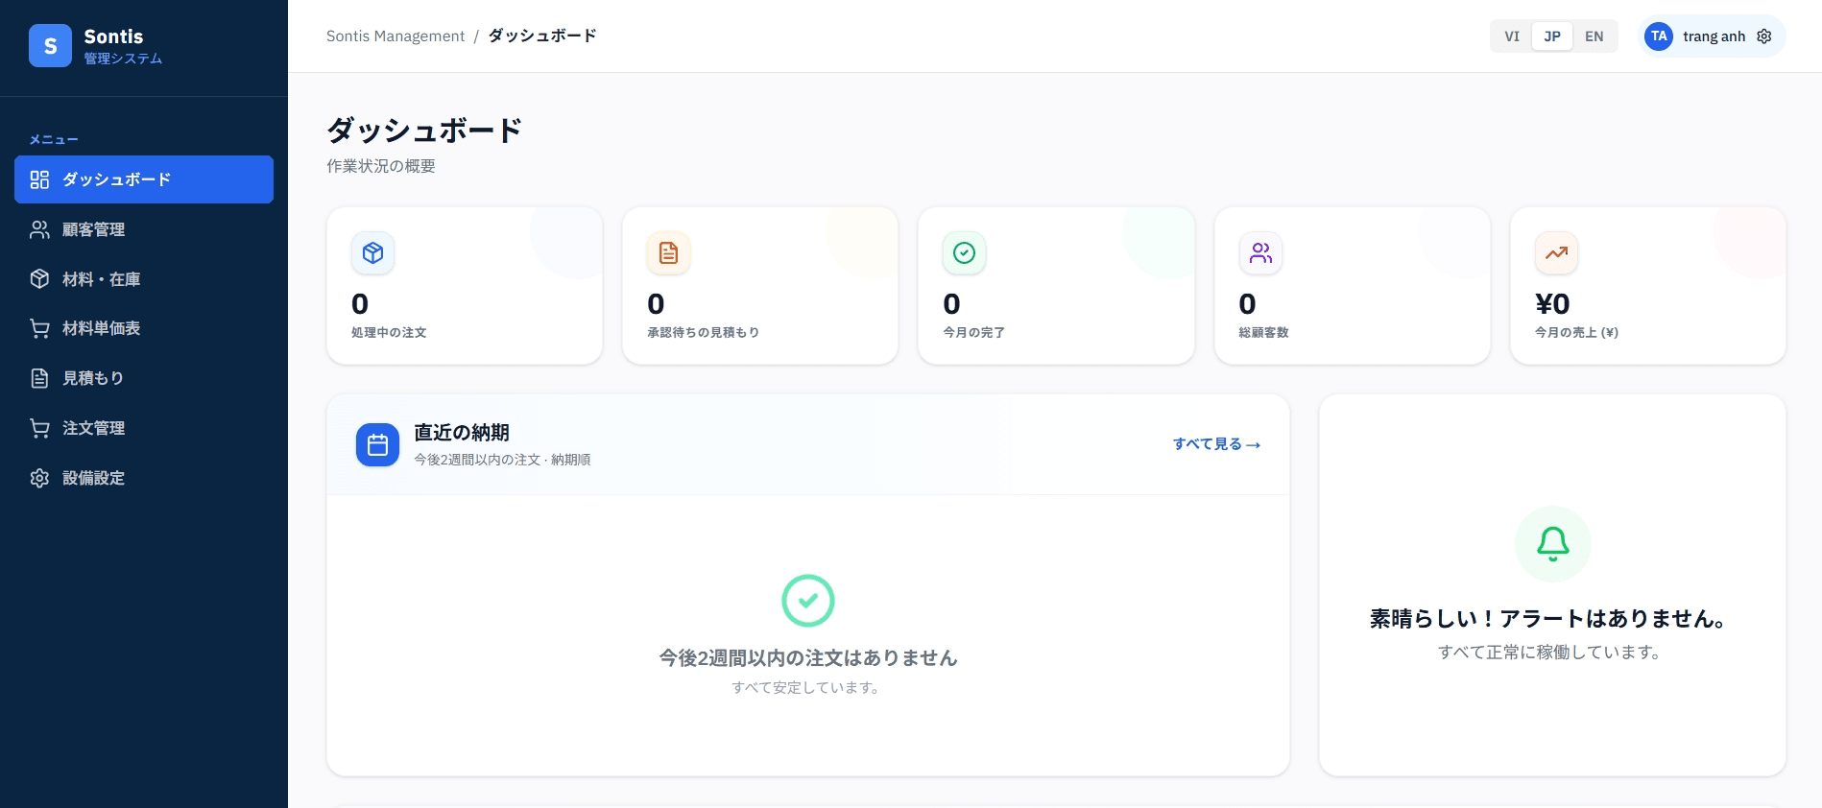This screenshot has height=808, width=1822.
Task: Click the 見積もり document icon
Action: tap(39, 378)
